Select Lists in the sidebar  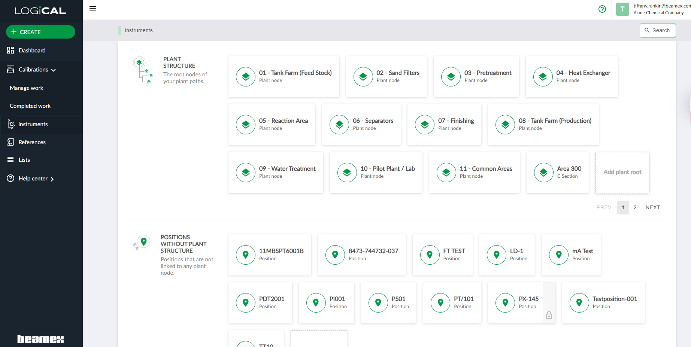click(24, 160)
